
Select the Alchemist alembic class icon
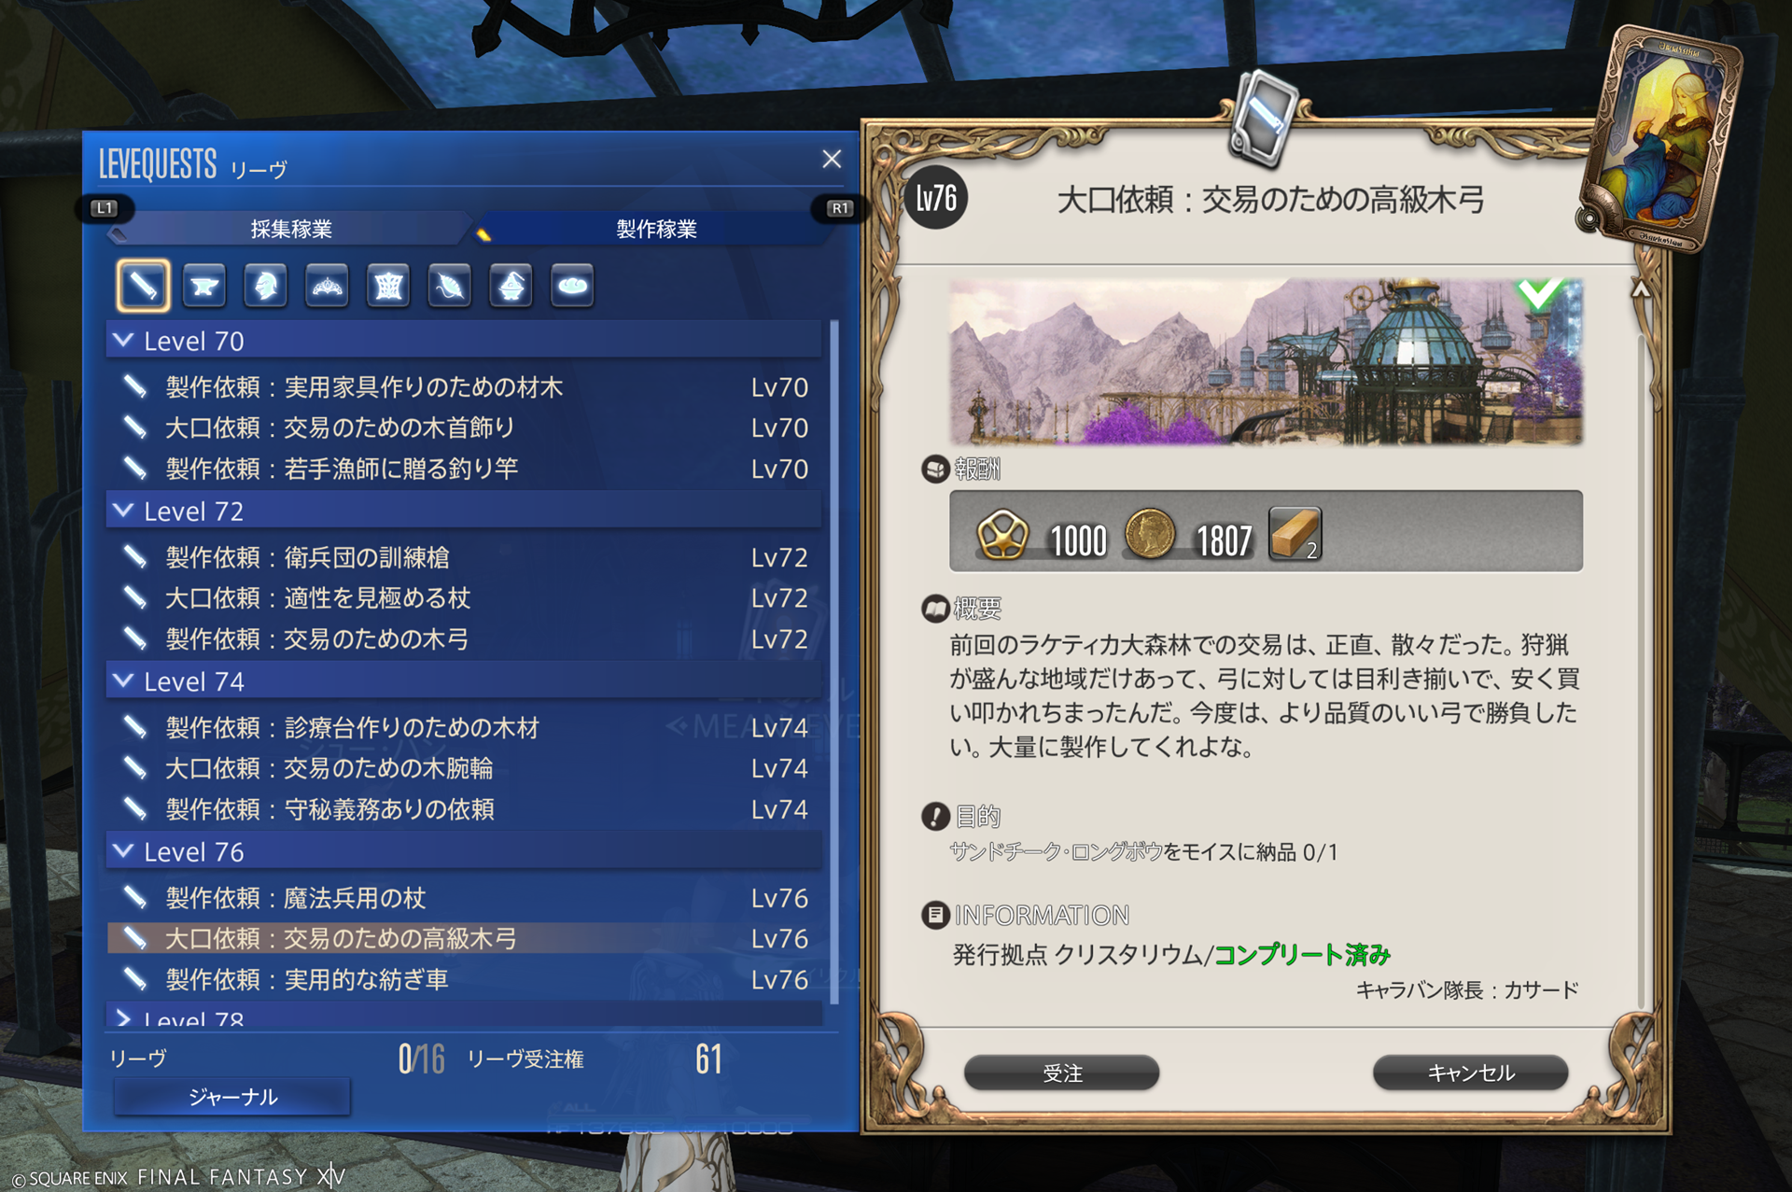[x=511, y=286]
